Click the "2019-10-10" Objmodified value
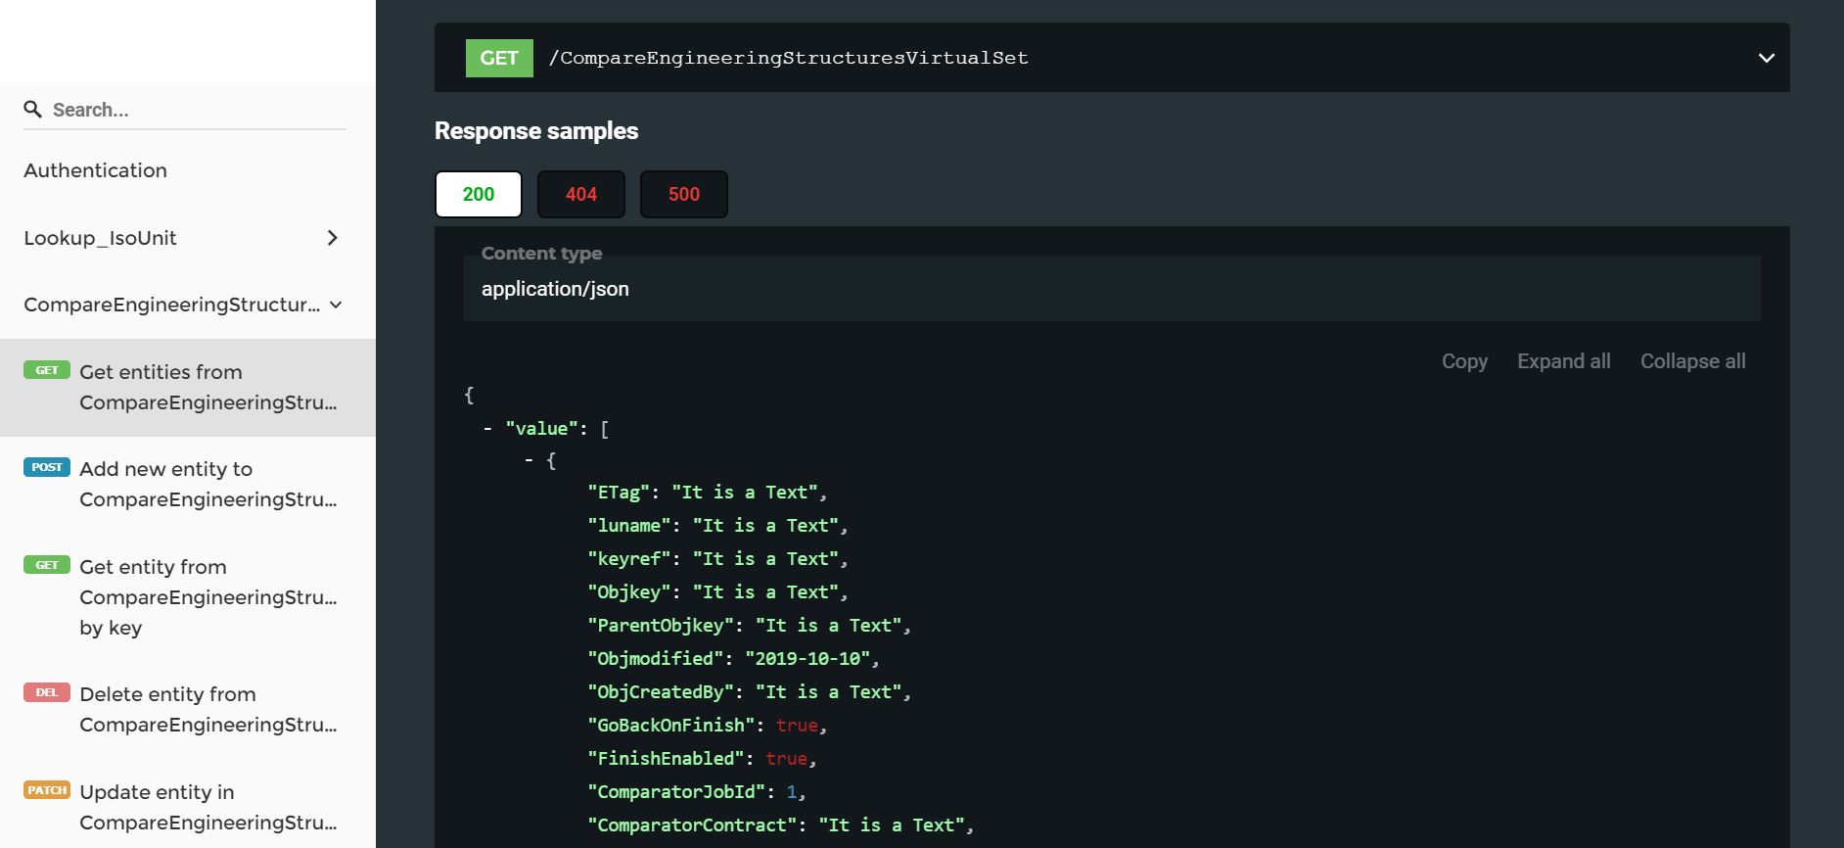This screenshot has height=848, width=1844. 807,659
